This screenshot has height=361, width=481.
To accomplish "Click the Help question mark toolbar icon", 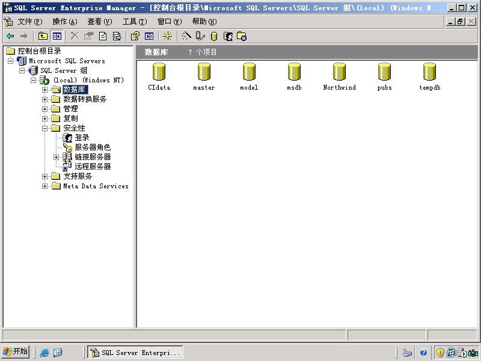I will [x=135, y=36].
